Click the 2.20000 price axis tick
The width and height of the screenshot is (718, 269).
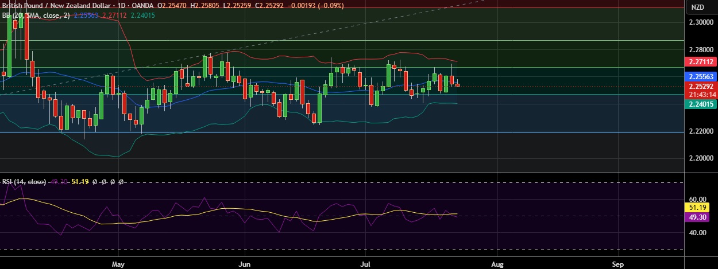click(701, 158)
